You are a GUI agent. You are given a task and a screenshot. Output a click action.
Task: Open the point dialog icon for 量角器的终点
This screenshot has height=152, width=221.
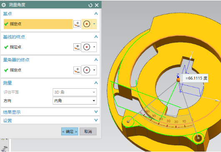[x=77, y=70]
